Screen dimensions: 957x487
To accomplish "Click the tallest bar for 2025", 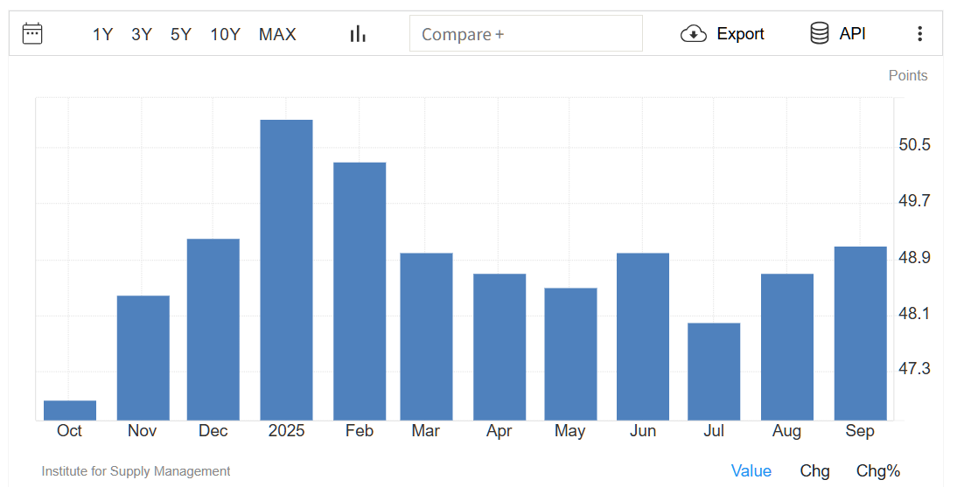I will click(x=286, y=269).
